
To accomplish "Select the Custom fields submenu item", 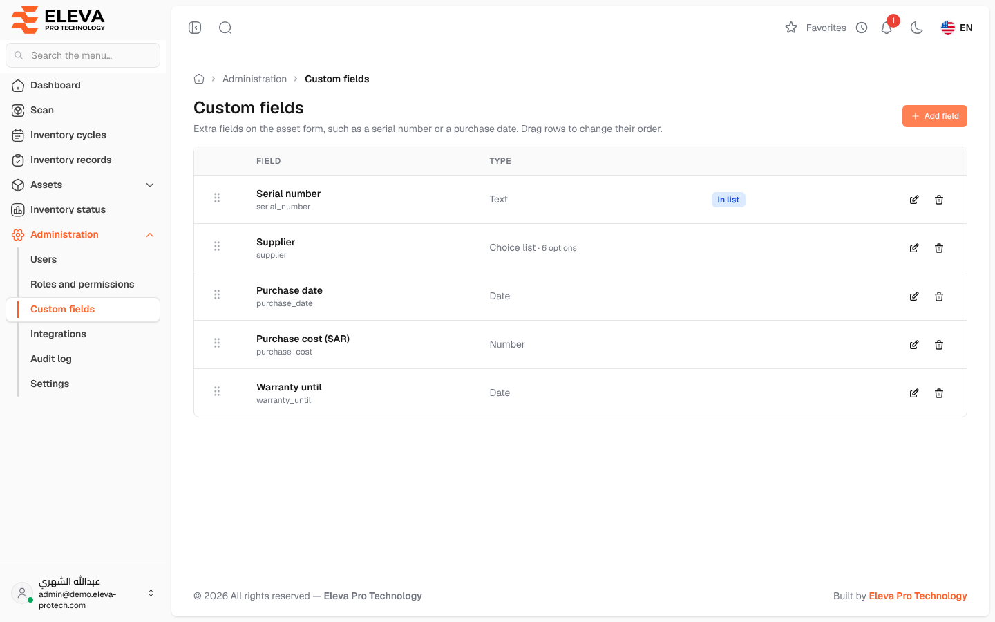I will [x=83, y=310].
